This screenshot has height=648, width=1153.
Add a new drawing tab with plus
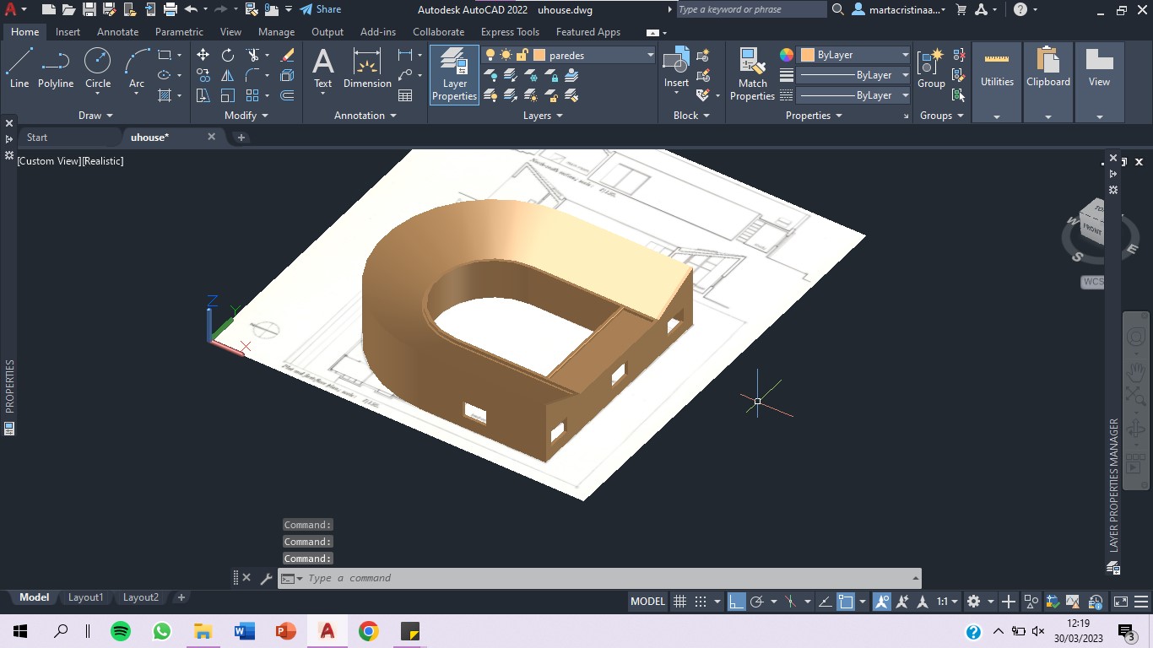click(241, 137)
